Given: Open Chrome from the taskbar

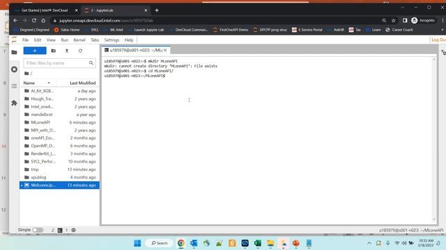Looking at the screenshot, I should coord(181,243).
